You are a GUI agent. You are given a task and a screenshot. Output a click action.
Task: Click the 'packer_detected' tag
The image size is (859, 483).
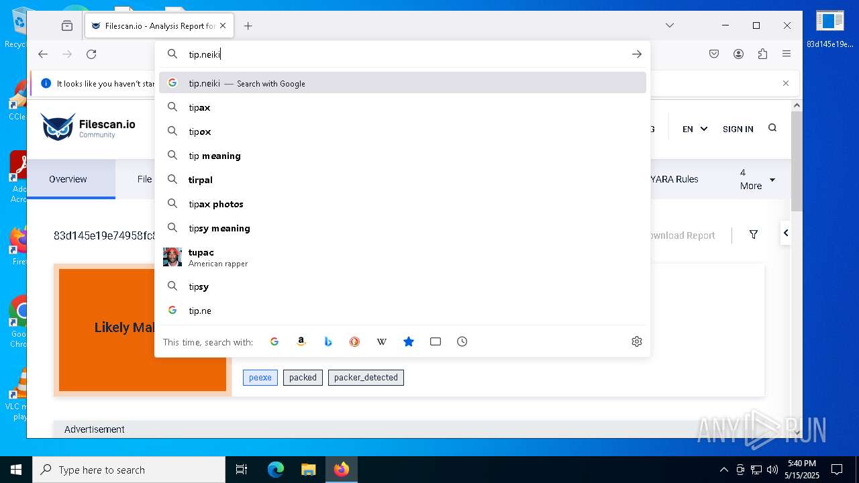coord(366,378)
